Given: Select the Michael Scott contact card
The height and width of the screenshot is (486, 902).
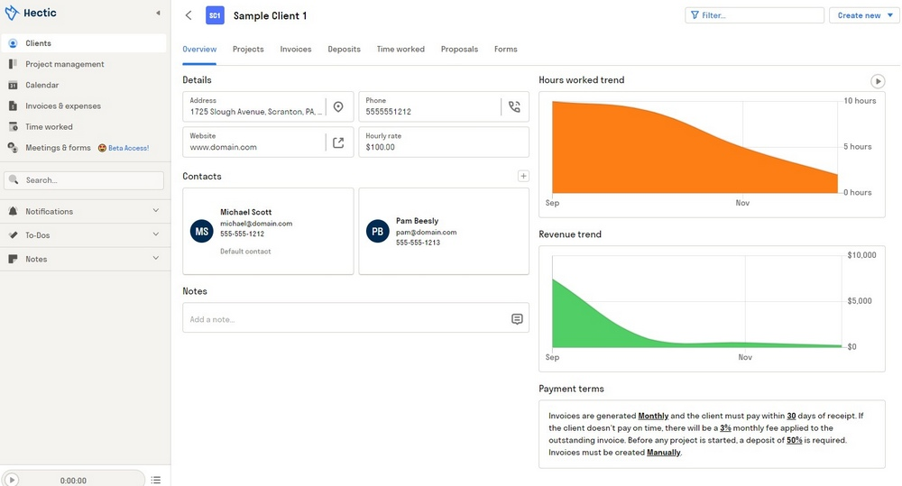Looking at the screenshot, I should [268, 231].
